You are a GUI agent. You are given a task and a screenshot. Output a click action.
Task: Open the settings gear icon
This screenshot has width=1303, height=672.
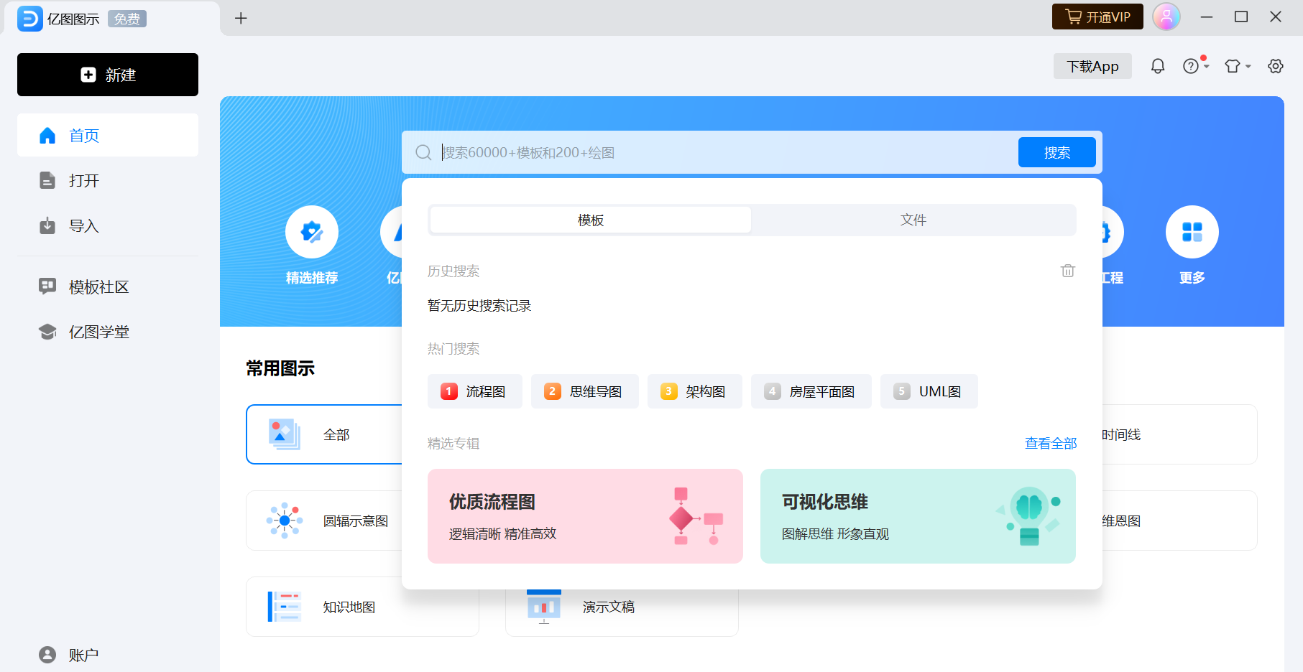coord(1275,66)
